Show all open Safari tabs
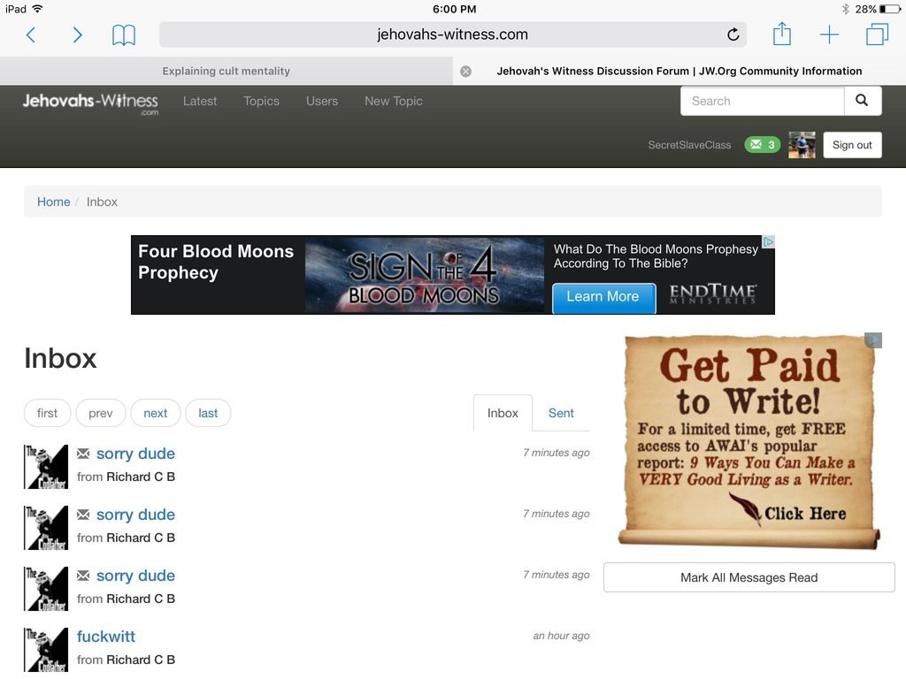The height and width of the screenshot is (679, 906). click(877, 34)
